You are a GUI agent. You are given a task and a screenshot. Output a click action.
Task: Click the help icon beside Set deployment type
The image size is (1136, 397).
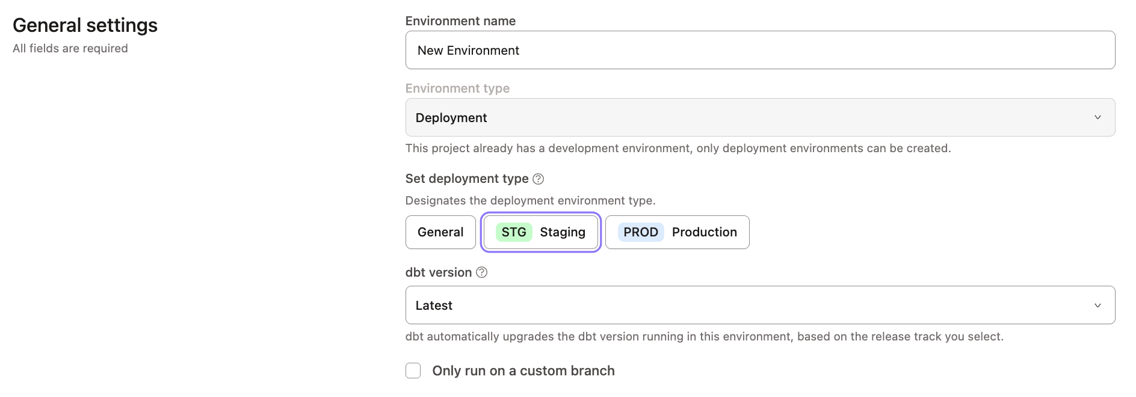(x=539, y=179)
